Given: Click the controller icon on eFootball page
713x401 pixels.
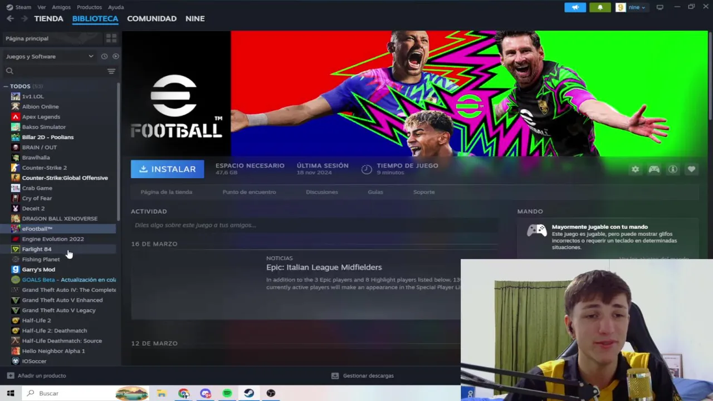Looking at the screenshot, I should point(654,169).
